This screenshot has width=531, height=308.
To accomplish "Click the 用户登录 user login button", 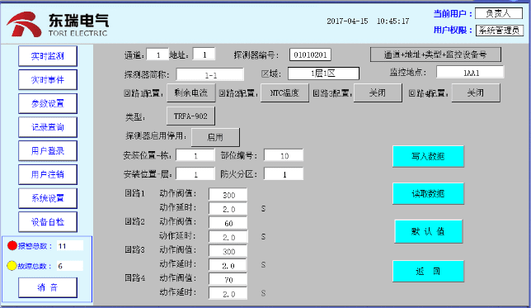I will pyautogui.click(x=48, y=150).
